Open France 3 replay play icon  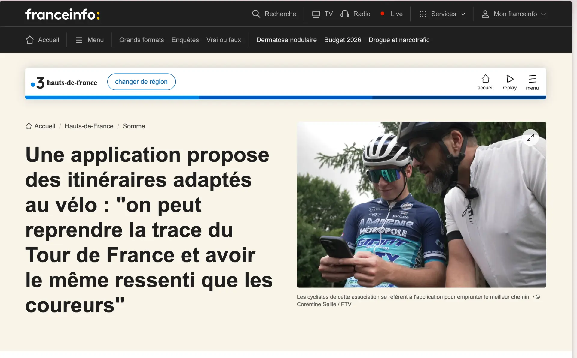tap(510, 79)
